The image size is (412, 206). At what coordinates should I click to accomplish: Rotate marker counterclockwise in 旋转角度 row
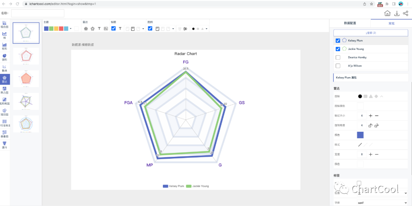tap(370, 125)
